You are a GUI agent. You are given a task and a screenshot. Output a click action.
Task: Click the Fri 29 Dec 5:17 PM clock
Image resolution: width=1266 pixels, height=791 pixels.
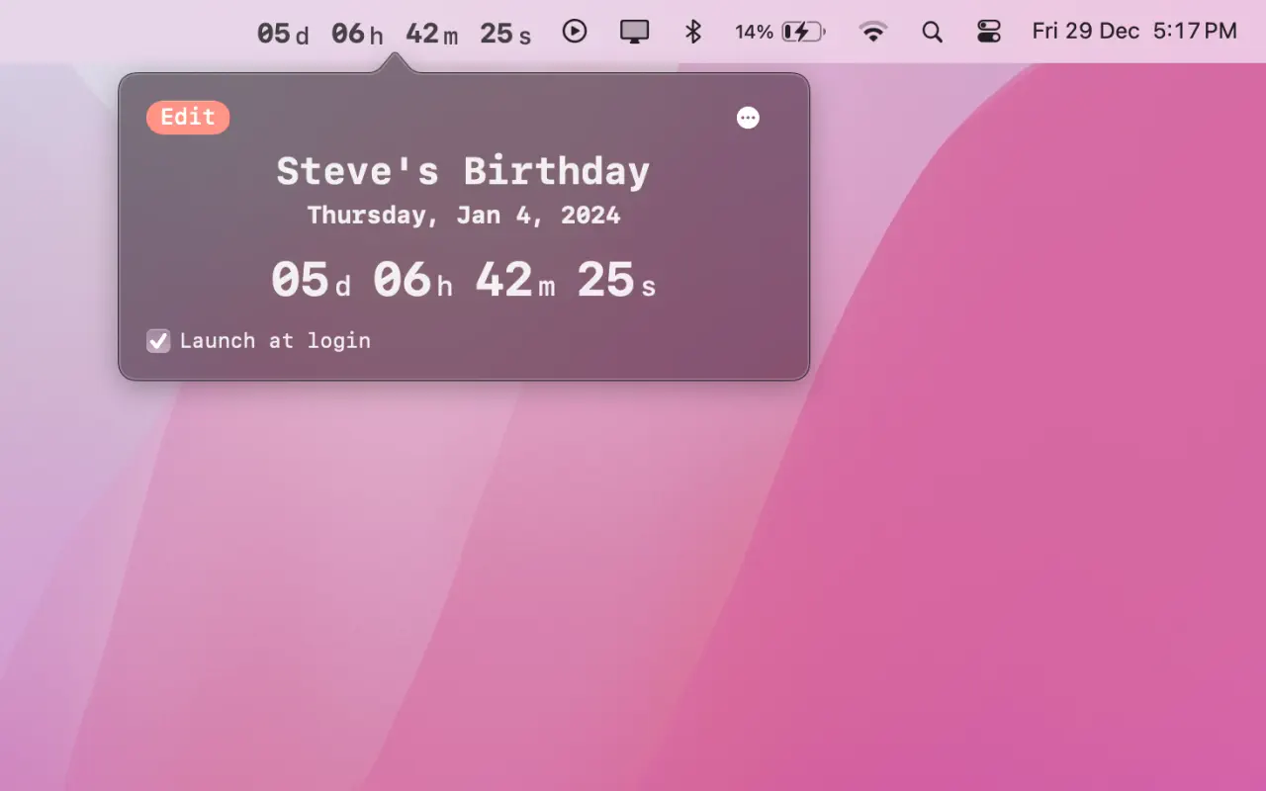[1133, 32]
